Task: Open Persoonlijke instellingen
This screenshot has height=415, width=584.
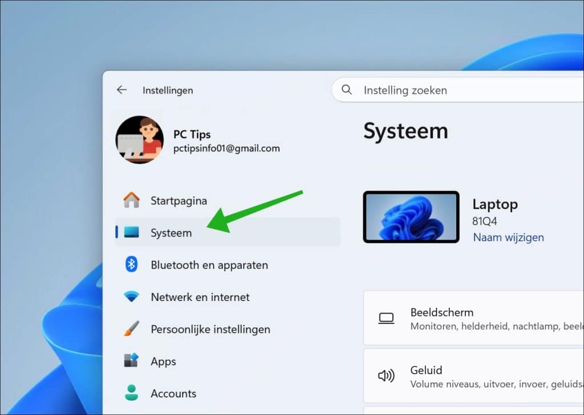Action: click(x=228, y=329)
